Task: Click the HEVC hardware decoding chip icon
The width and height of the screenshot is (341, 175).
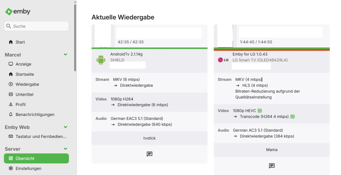Action: tap(260, 111)
